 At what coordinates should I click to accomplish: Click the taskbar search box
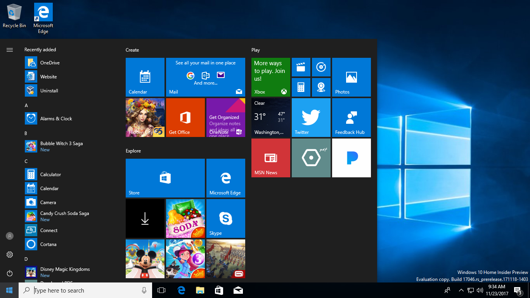[85, 290]
